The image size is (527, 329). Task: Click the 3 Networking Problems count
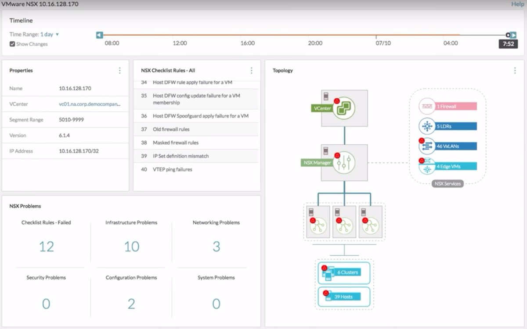[216, 247]
